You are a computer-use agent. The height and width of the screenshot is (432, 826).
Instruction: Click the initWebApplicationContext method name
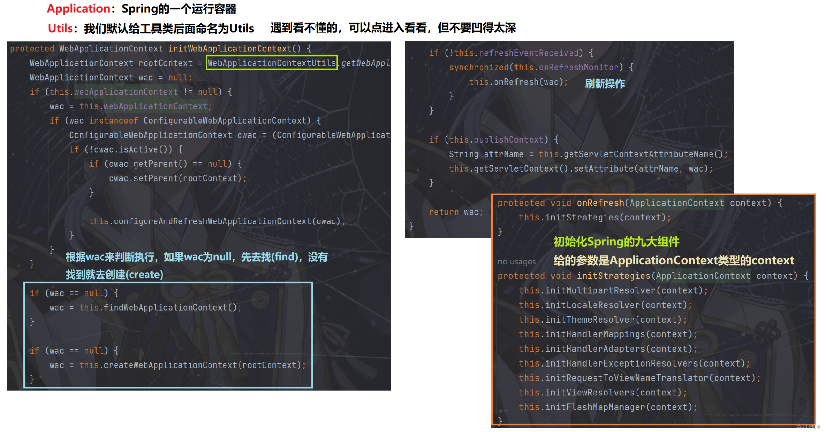[229, 49]
